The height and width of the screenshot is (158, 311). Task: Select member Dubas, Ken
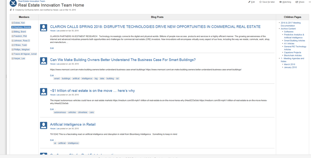point(18,23)
